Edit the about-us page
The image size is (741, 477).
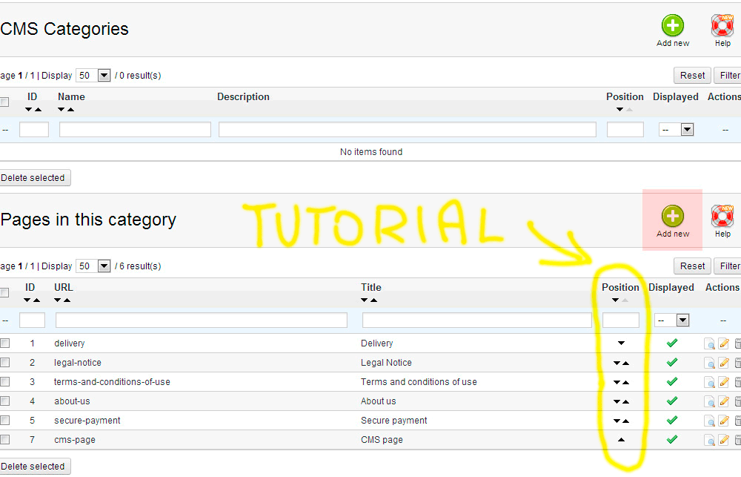(x=724, y=401)
